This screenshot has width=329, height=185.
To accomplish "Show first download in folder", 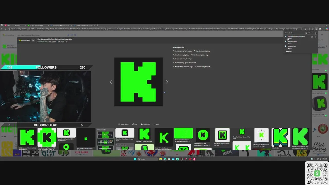I will click(x=312, y=37).
